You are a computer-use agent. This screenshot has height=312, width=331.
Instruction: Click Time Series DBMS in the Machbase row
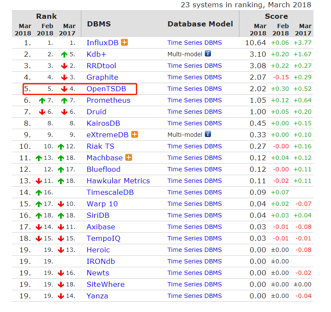pyautogui.click(x=195, y=158)
